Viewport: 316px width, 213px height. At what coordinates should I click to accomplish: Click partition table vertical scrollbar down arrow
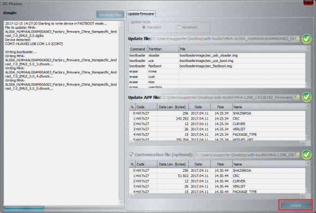(308, 85)
